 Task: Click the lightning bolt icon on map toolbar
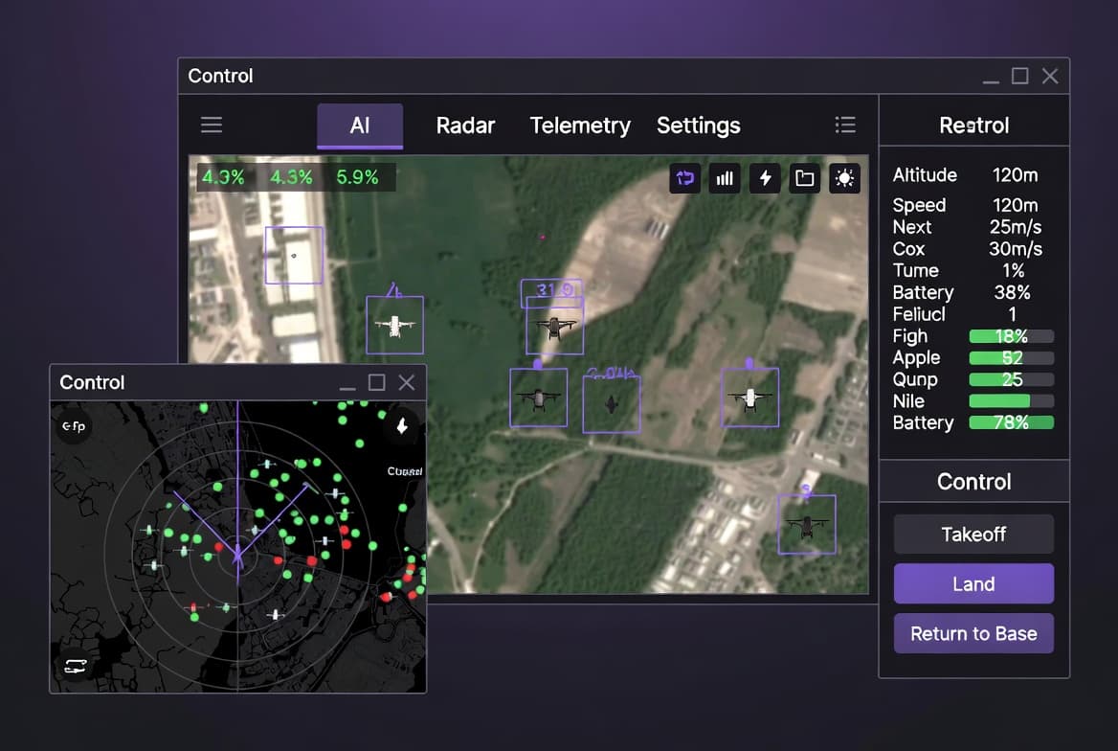pyautogui.click(x=765, y=178)
